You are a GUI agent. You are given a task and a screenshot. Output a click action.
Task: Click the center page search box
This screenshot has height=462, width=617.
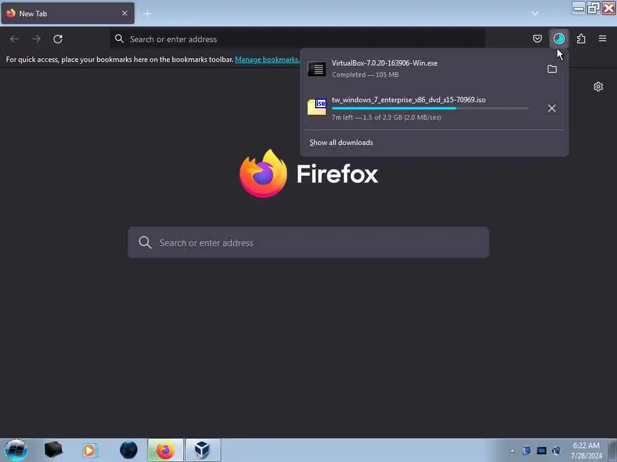coord(308,242)
